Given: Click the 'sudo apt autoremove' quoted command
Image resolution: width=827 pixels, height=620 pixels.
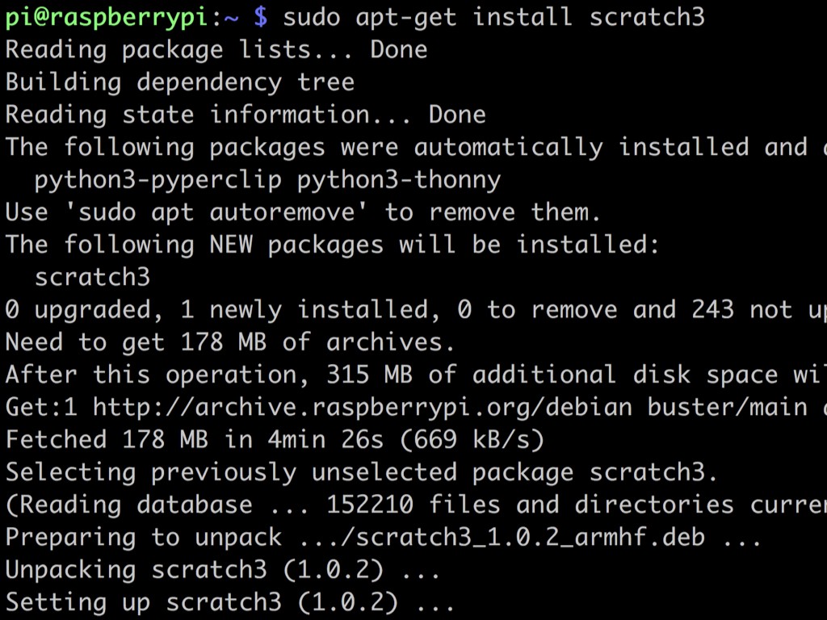Looking at the screenshot, I should pyautogui.click(x=216, y=212).
